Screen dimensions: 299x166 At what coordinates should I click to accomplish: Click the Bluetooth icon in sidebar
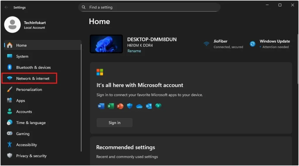(x=10, y=67)
